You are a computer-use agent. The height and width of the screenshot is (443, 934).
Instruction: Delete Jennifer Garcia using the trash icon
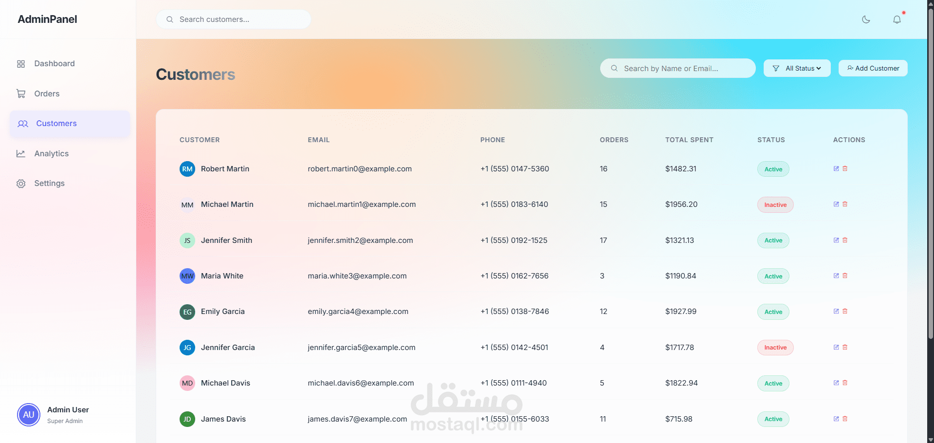pyautogui.click(x=845, y=347)
